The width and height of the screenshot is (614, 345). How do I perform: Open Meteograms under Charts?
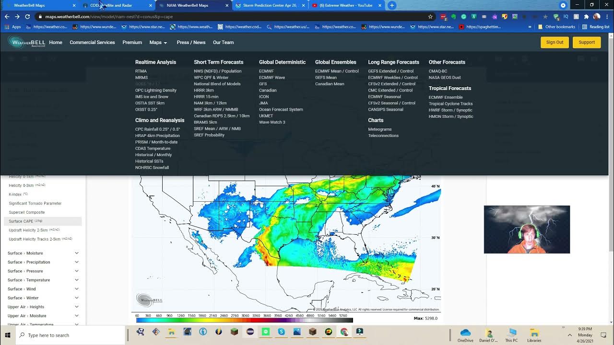tap(380, 129)
